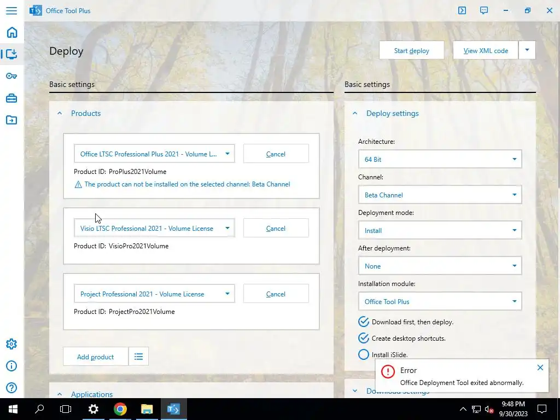Click the Office Deployment Tool exited abnormally message
560x420 pixels.
[462, 383]
